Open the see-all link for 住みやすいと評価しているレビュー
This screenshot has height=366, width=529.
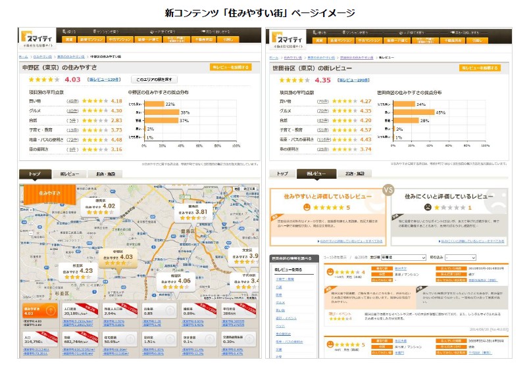click(350, 241)
